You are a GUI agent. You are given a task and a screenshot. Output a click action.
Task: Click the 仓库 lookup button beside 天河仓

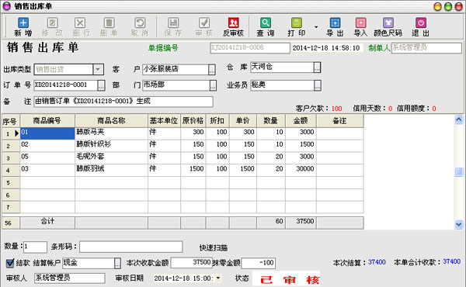click(317, 67)
